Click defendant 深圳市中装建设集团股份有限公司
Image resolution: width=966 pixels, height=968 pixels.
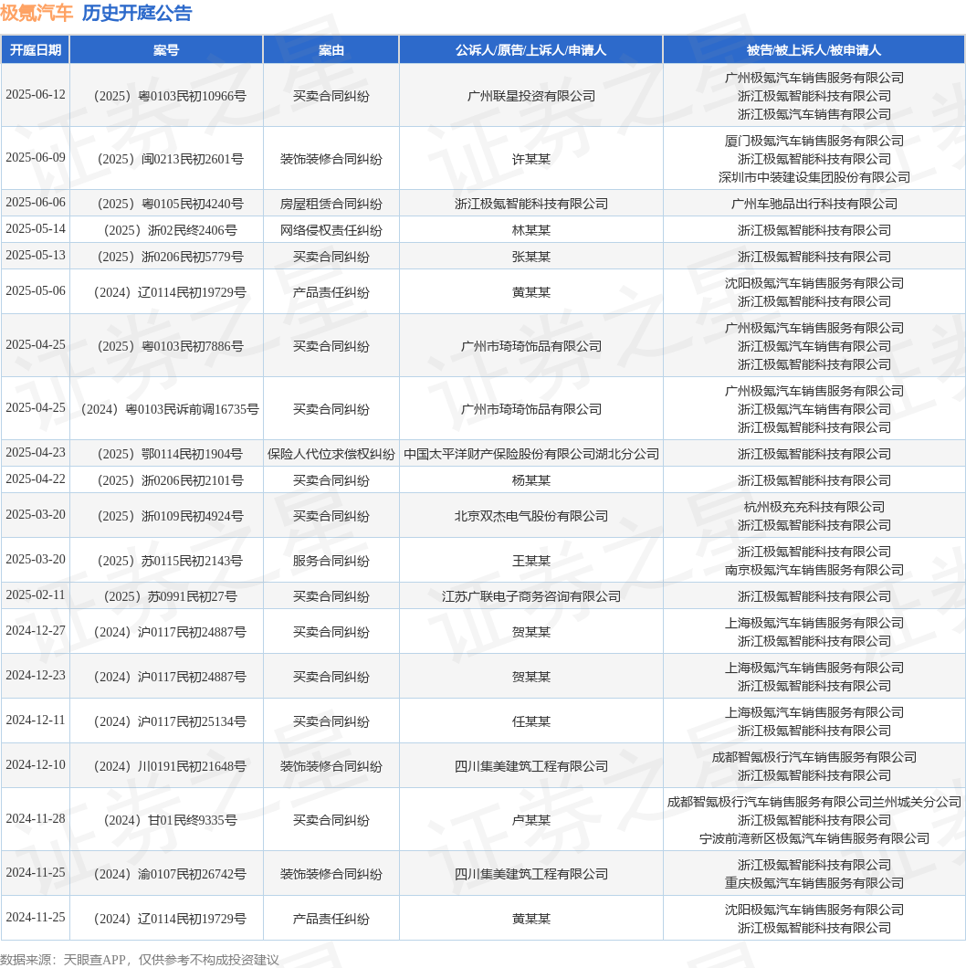[814, 178]
